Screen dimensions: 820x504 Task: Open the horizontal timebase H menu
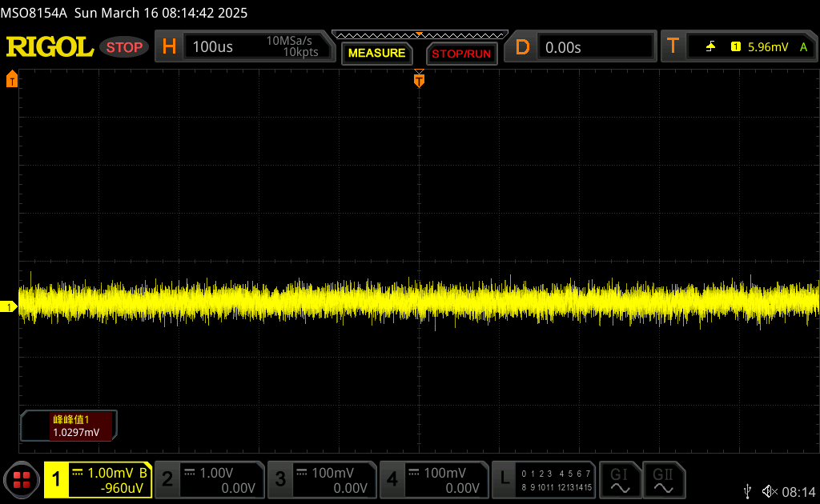(x=169, y=47)
